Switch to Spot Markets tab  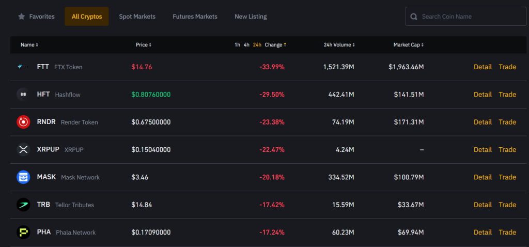[137, 16]
